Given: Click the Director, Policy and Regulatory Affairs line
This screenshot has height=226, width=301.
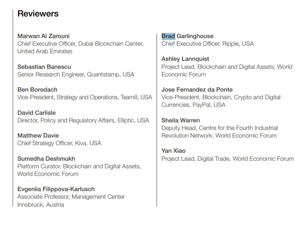Looking at the screenshot, I should [x=83, y=120].
